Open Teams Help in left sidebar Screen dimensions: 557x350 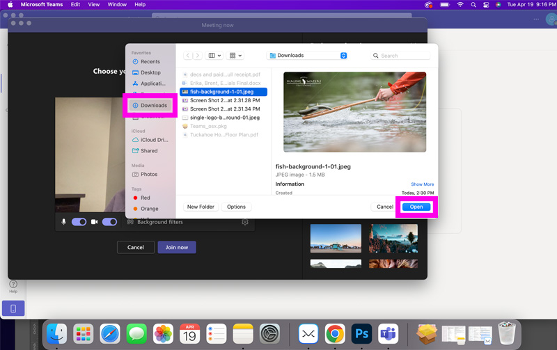point(13,287)
